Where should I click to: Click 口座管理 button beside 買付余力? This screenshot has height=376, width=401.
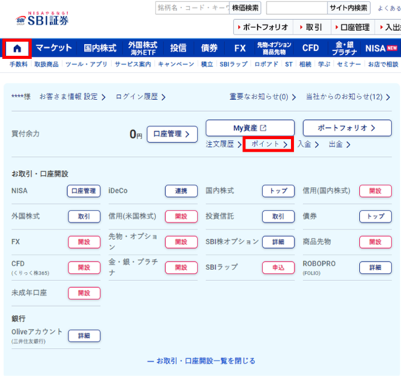tap(172, 134)
